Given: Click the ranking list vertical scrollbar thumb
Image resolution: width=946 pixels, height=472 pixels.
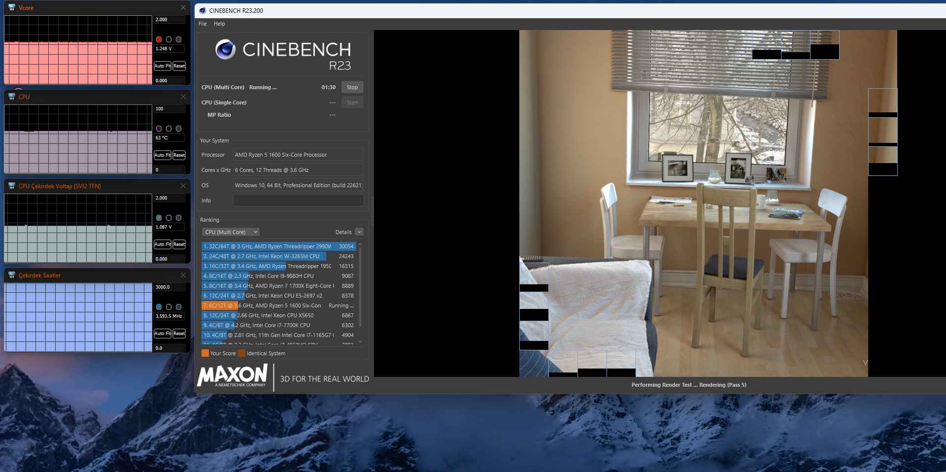Looking at the screenshot, I should (360, 287).
